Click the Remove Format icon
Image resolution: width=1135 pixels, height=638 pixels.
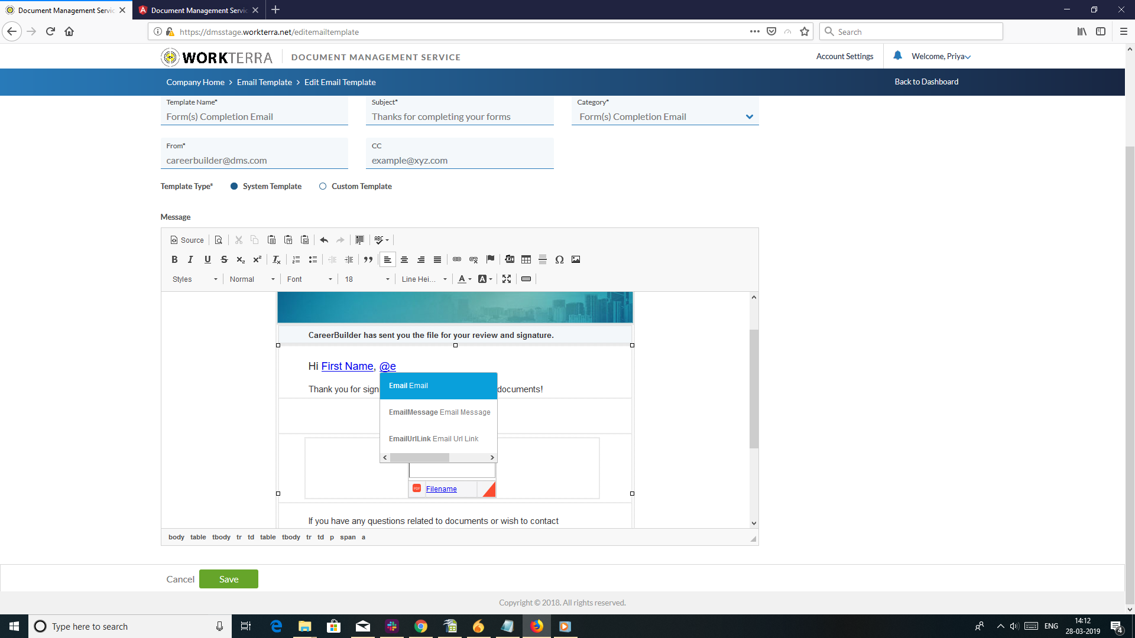click(x=276, y=259)
